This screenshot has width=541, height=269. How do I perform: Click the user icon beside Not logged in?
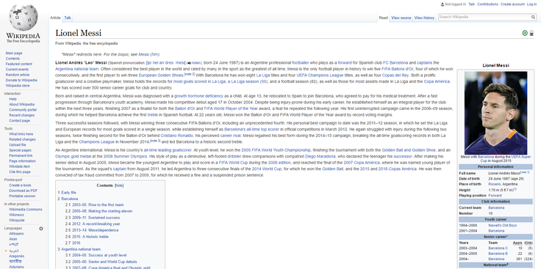pyautogui.click(x=443, y=4)
